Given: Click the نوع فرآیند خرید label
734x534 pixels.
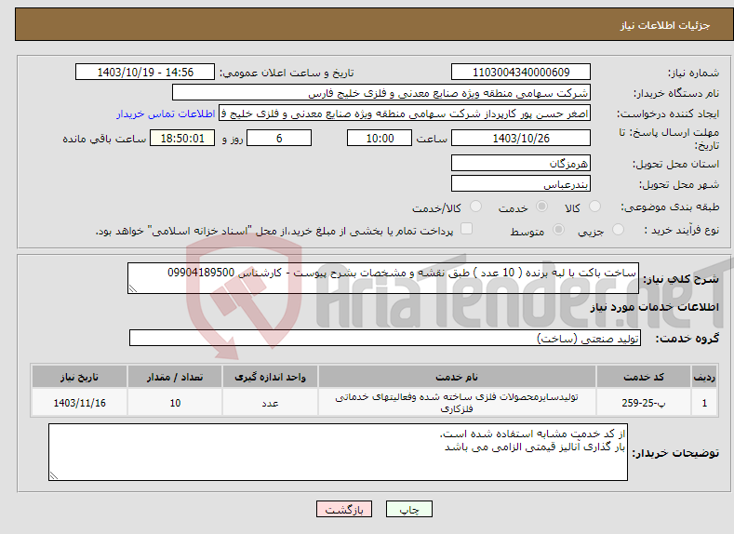Looking at the screenshot, I should pos(682,230).
